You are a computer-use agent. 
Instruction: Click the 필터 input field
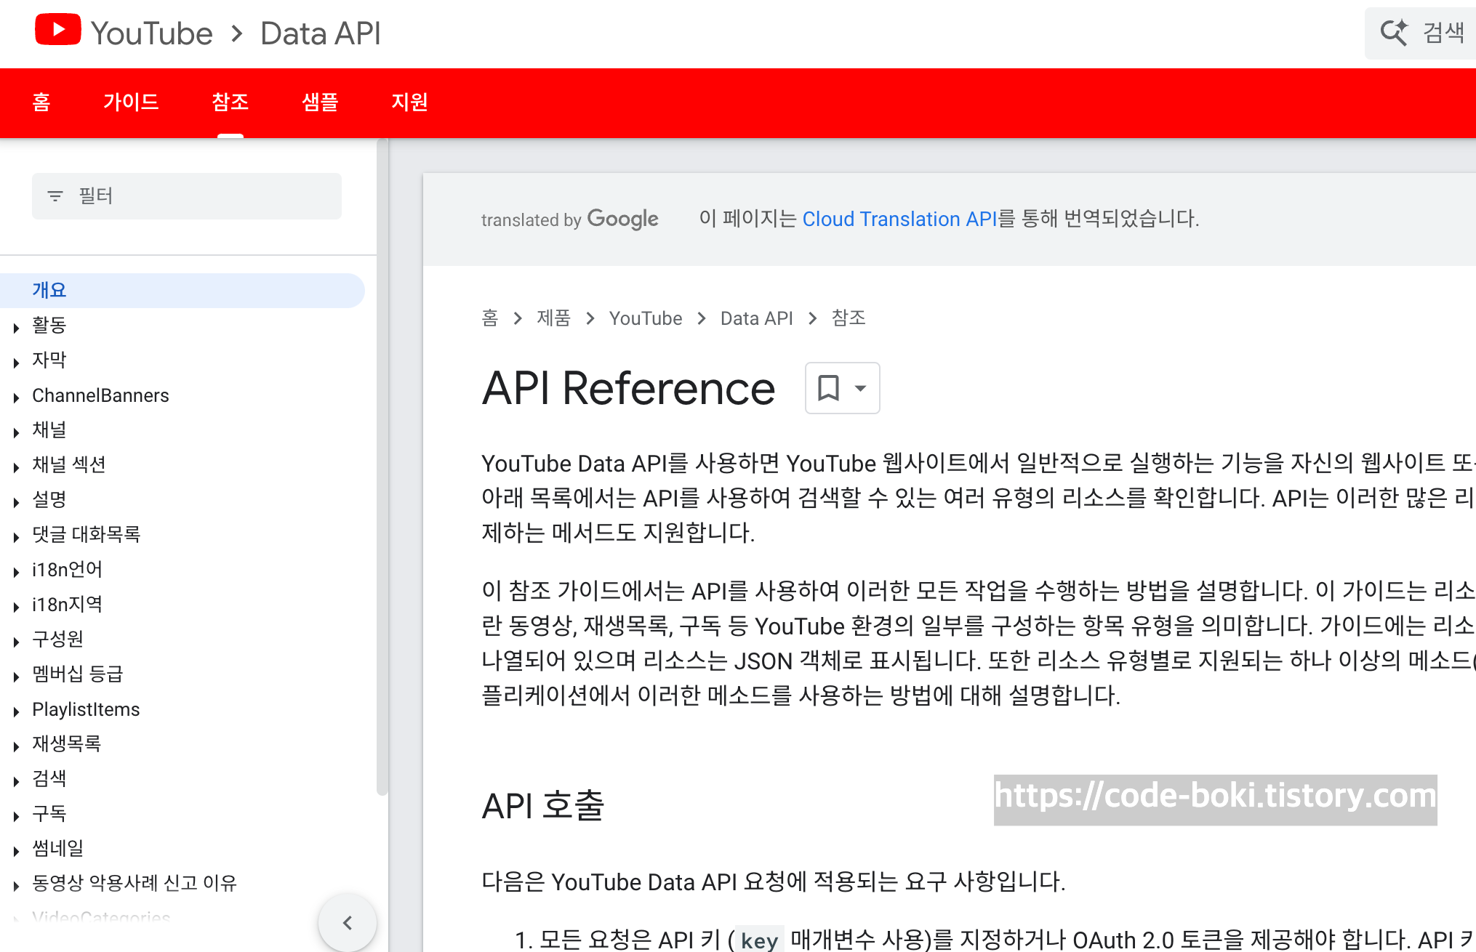pos(204,196)
